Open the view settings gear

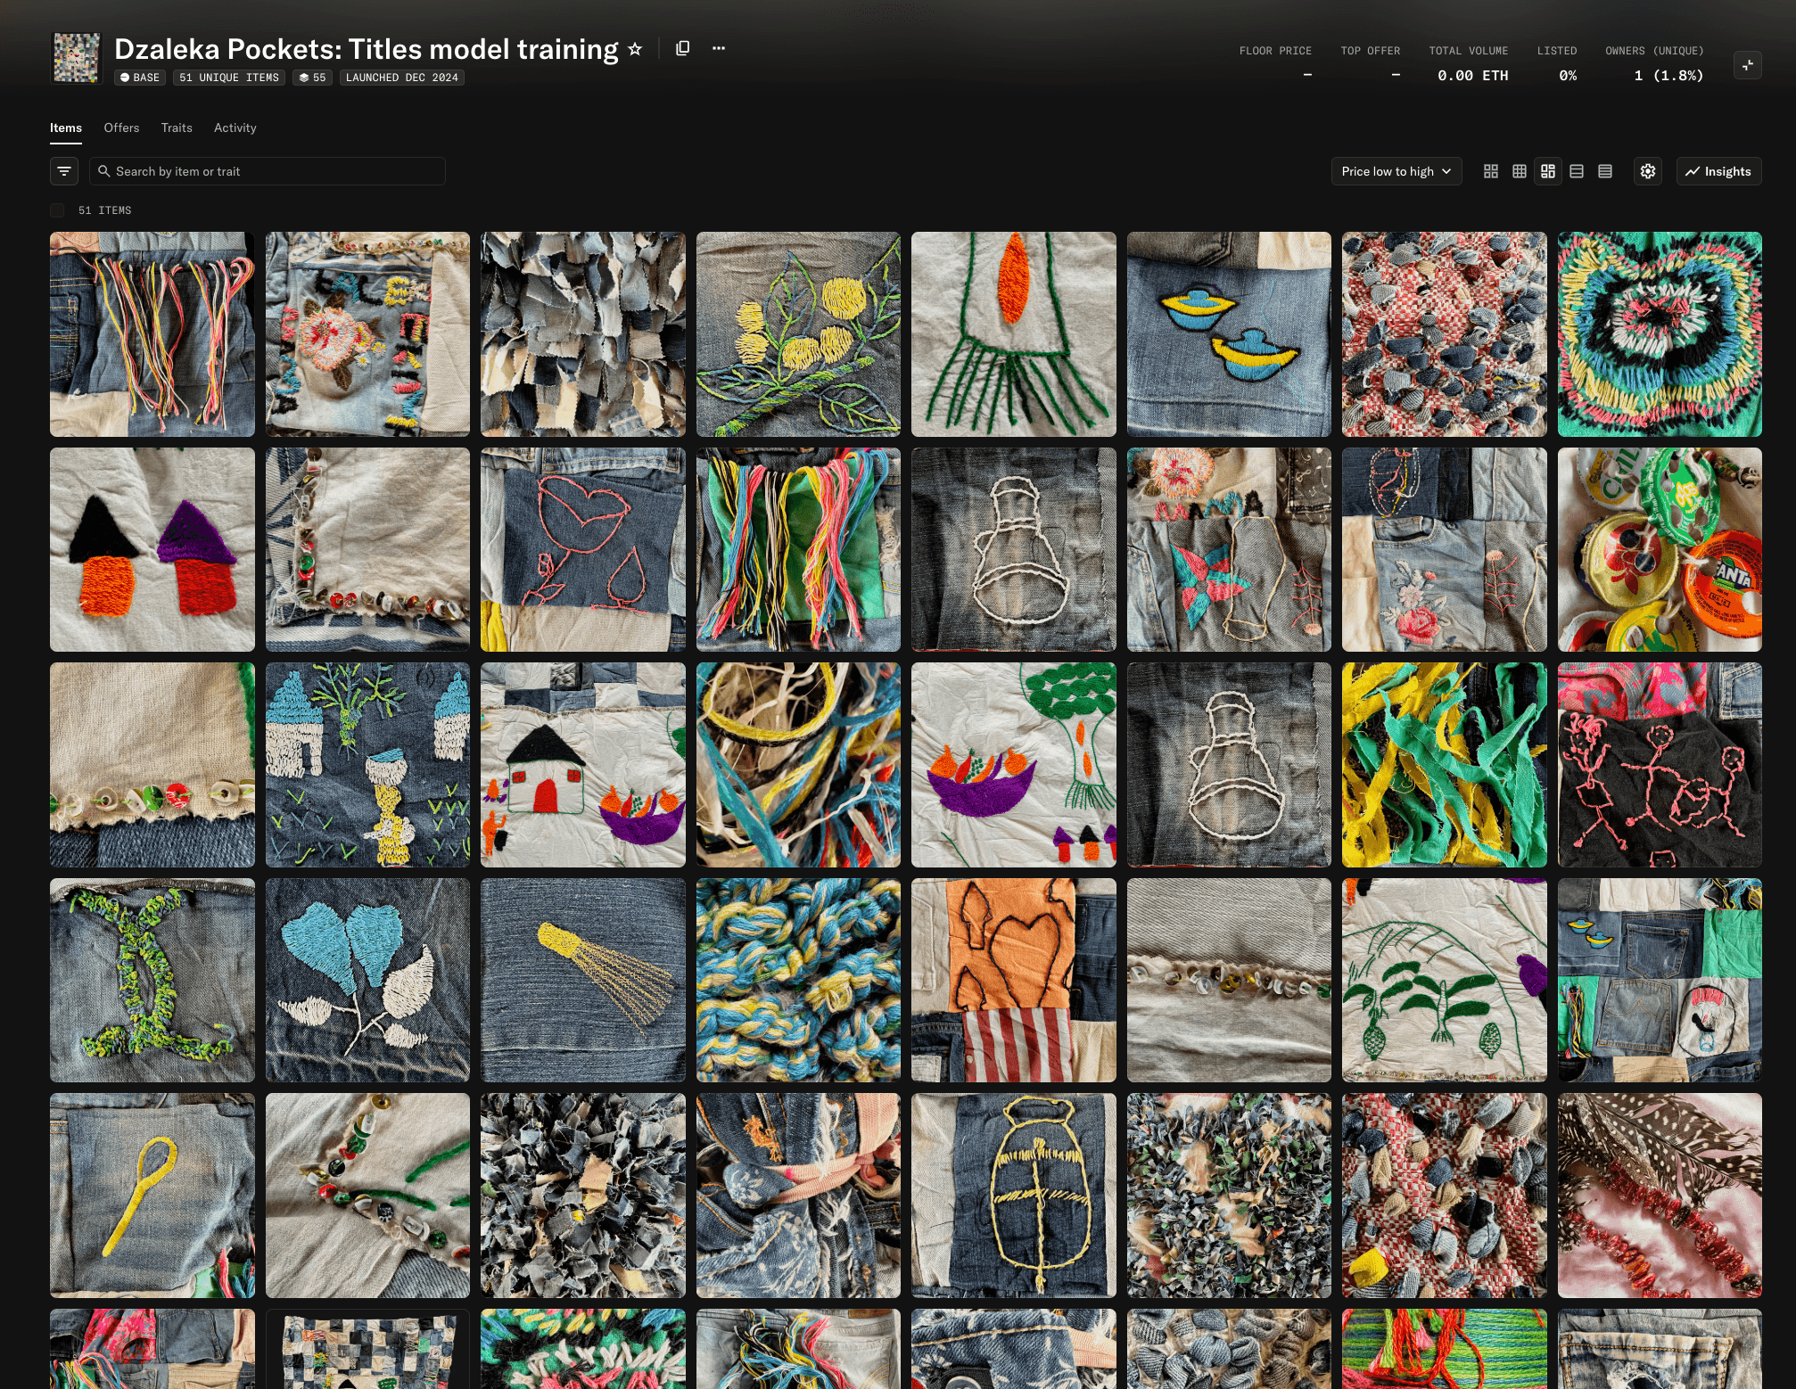[x=1648, y=171]
